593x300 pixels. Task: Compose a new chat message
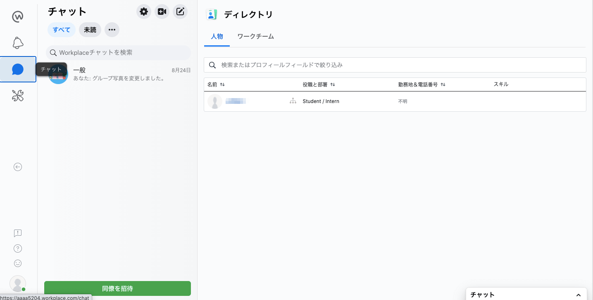point(180,12)
